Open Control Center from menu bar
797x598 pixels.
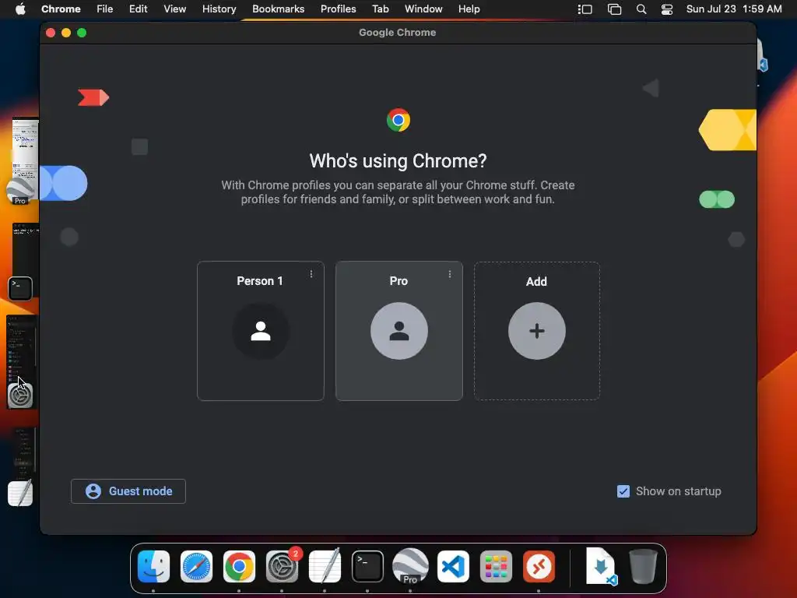point(667,9)
